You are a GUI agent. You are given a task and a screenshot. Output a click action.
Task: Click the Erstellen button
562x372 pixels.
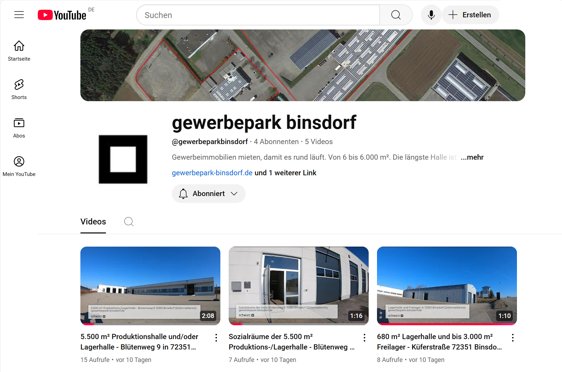[470, 15]
